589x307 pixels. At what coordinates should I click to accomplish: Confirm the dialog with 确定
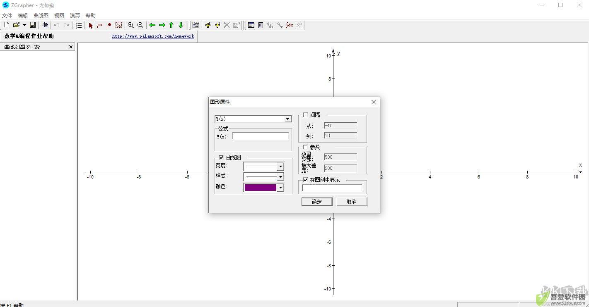(317, 202)
